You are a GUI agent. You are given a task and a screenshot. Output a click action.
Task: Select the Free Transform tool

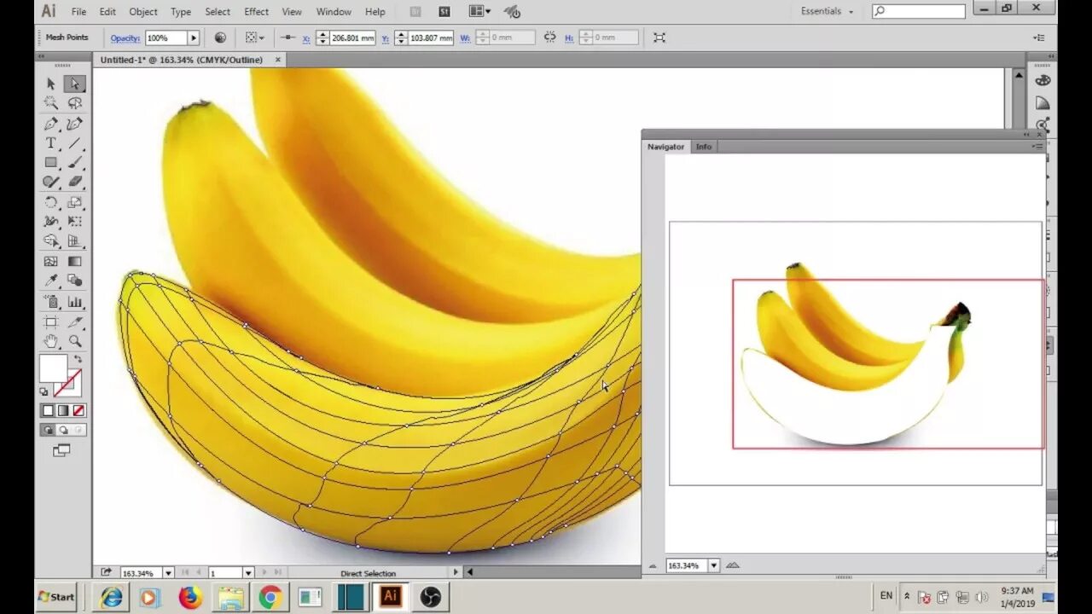[x=75, y=222]
